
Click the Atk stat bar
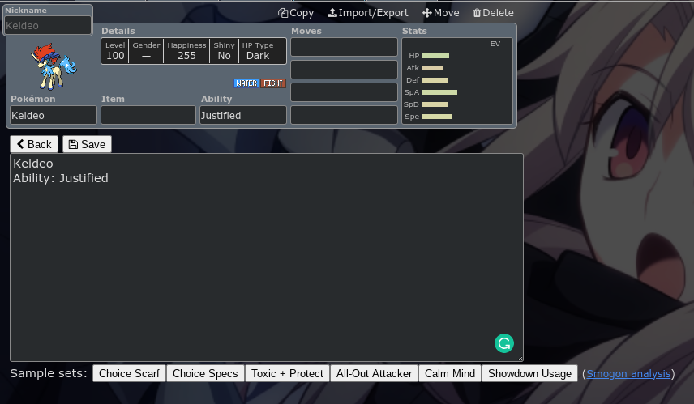click(432, 68)
